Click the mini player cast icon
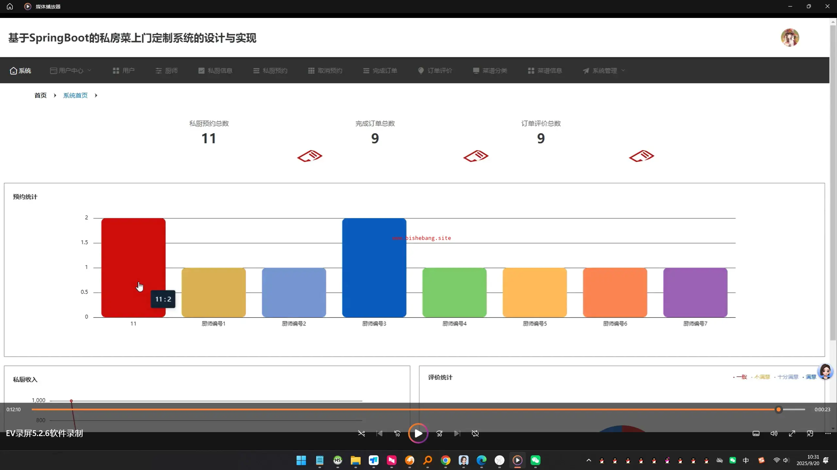Screen dimensions: 837x470 coord(810,433)
